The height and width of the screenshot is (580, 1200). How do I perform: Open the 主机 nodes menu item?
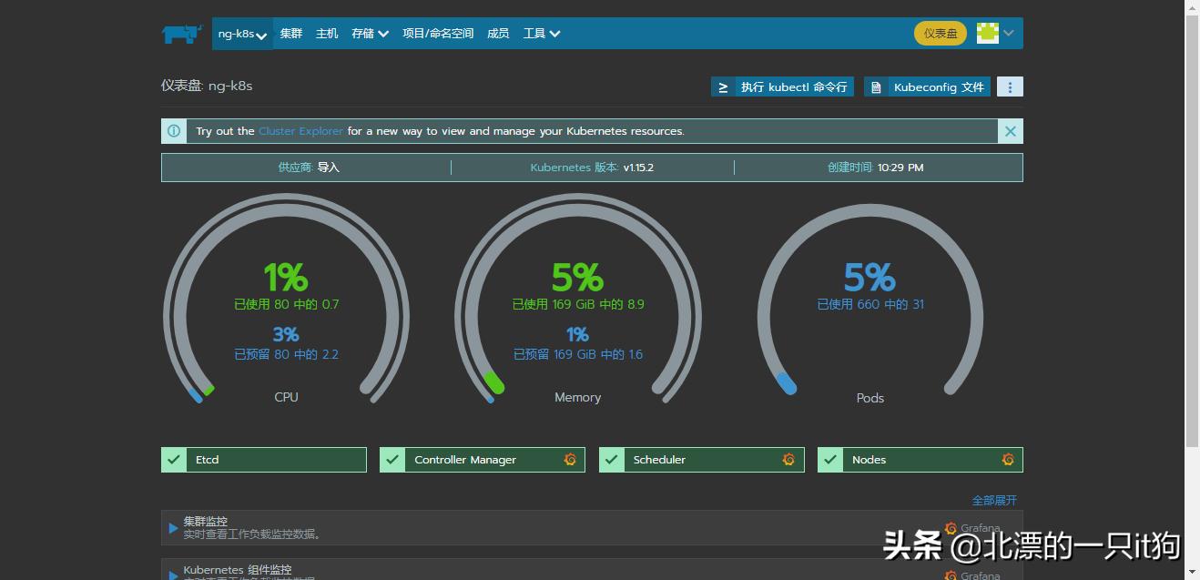pos(327,34)
